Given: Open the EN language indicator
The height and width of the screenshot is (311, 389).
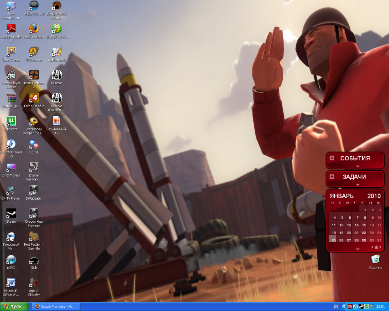Looking at the screenshot, I should tap(336, 307).
